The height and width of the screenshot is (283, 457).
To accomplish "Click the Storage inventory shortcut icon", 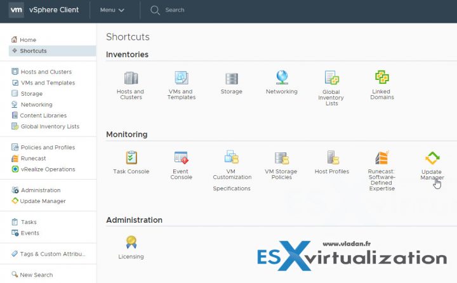I will click(x=232, y=79).
